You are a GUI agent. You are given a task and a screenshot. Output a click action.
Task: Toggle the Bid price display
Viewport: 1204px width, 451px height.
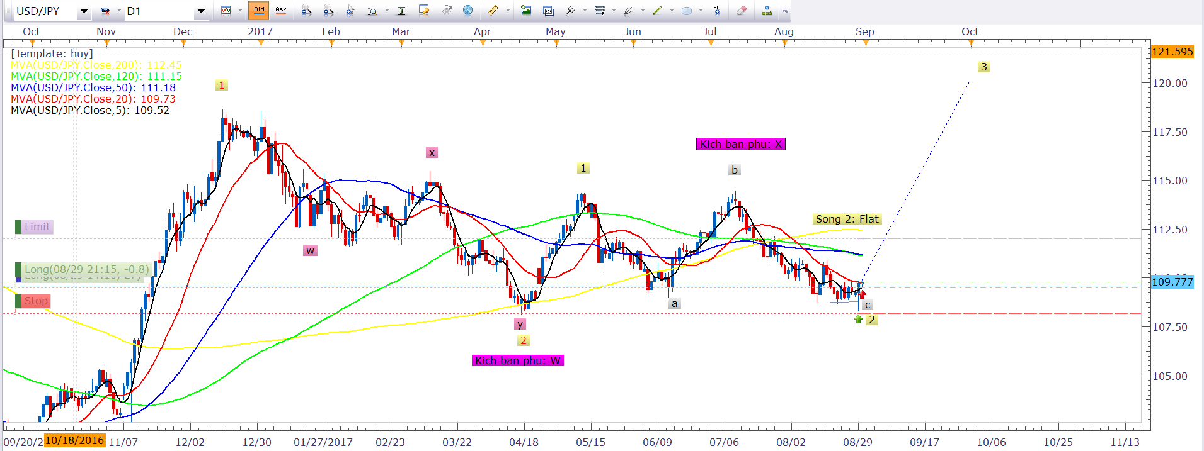coord(259,11)
